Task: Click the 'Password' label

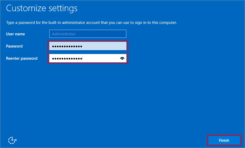Action: 14,46
